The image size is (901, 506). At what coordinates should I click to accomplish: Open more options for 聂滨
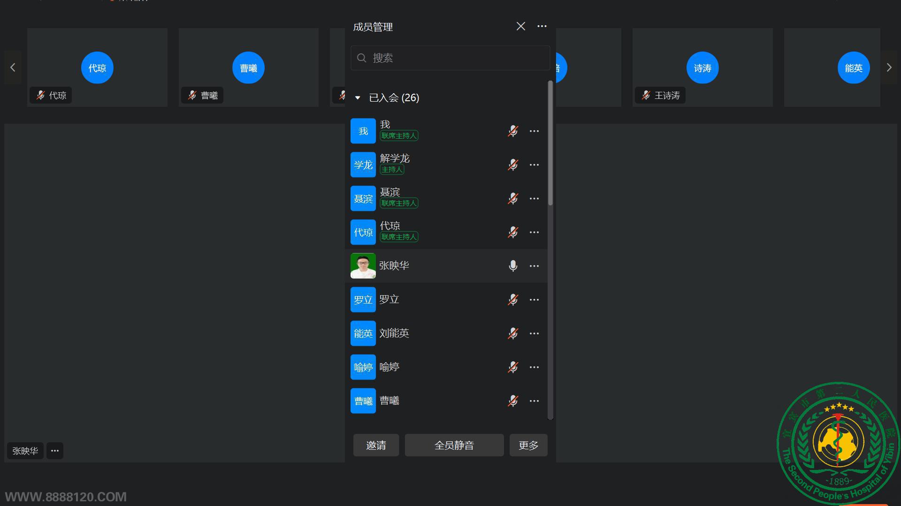534,199
